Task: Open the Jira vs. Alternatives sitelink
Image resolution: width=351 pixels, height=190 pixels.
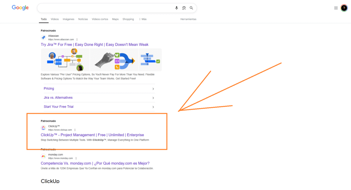Action: 58,98
